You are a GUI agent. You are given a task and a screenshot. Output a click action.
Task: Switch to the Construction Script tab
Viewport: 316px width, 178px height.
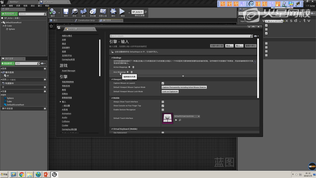[x=86, y=20]
